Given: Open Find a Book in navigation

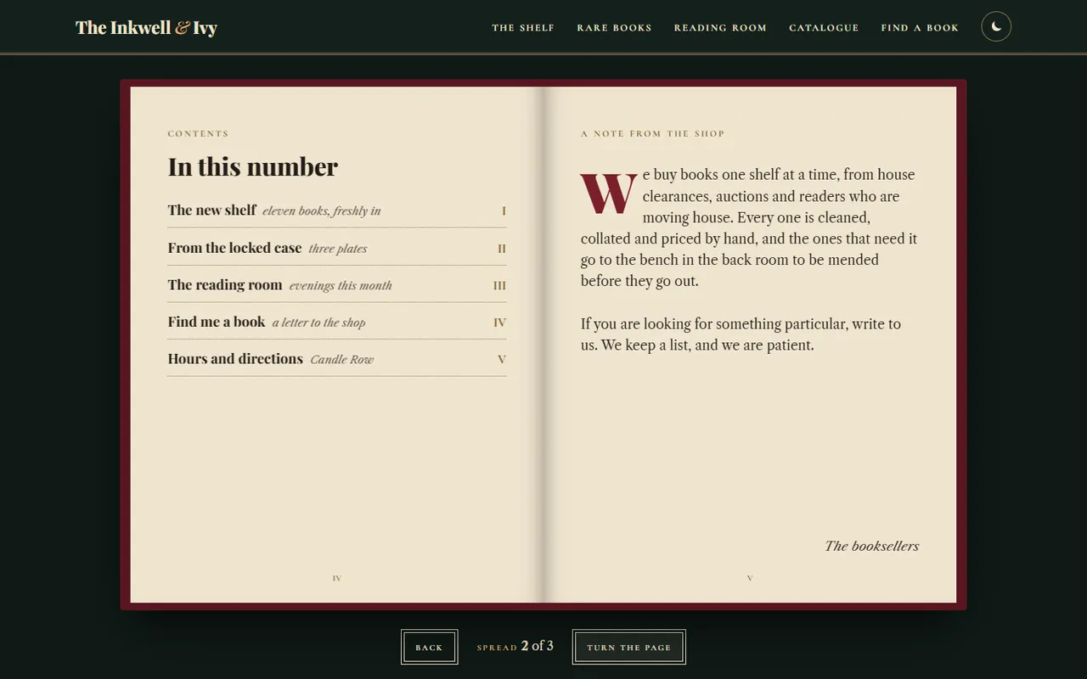Looking at the screenshot, I should pyautogui.click(x=920, y=28).
